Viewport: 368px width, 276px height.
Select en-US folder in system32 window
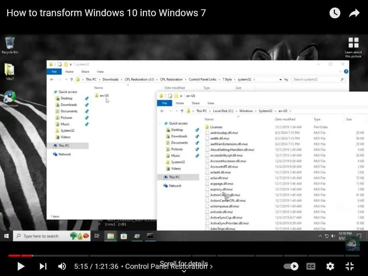tap(102, 96)
